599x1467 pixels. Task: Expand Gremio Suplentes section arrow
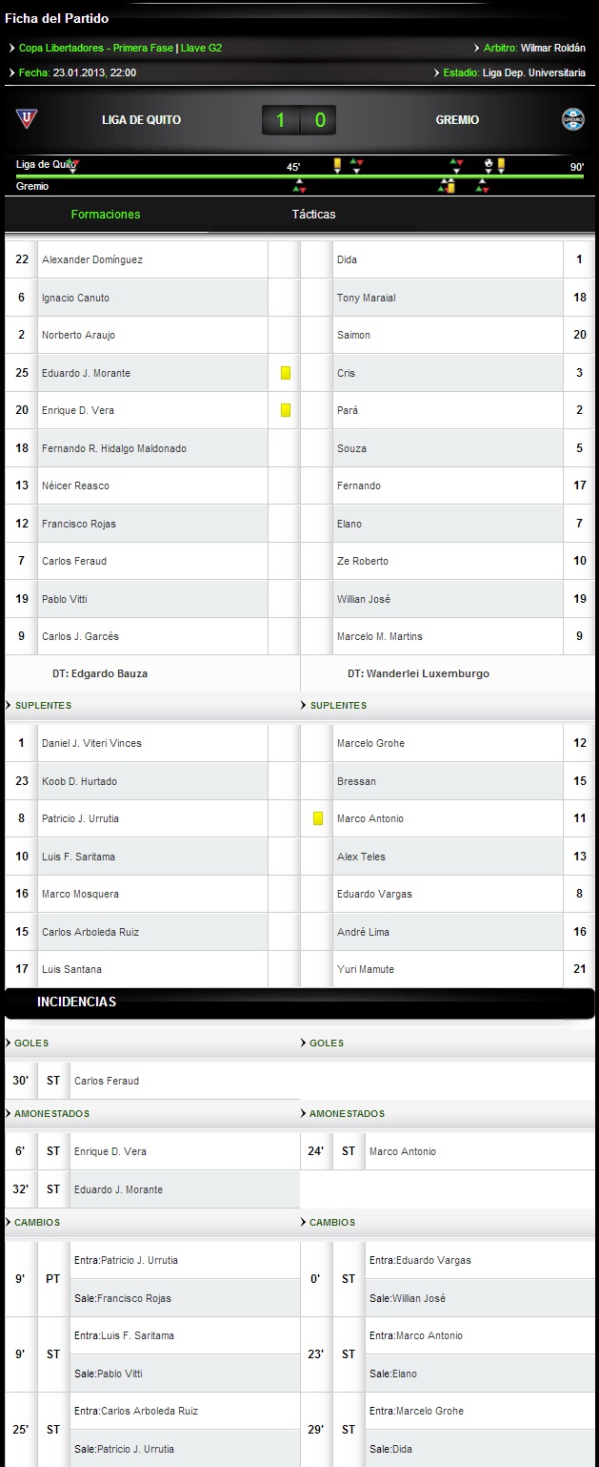[x=305, y=706]
